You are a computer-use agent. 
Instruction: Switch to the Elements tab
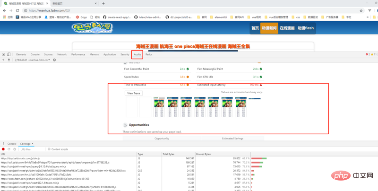pos(21,54)
